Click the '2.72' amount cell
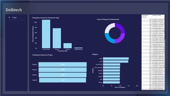Screen dimensions: 170x96 [150, 62]
